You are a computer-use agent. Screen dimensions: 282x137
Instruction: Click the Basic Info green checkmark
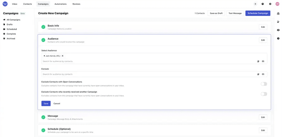pos(43,27)
